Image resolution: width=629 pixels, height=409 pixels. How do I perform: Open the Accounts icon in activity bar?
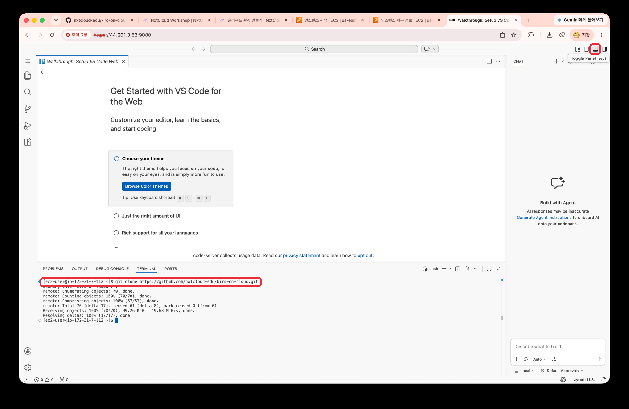tap(28, 351)
